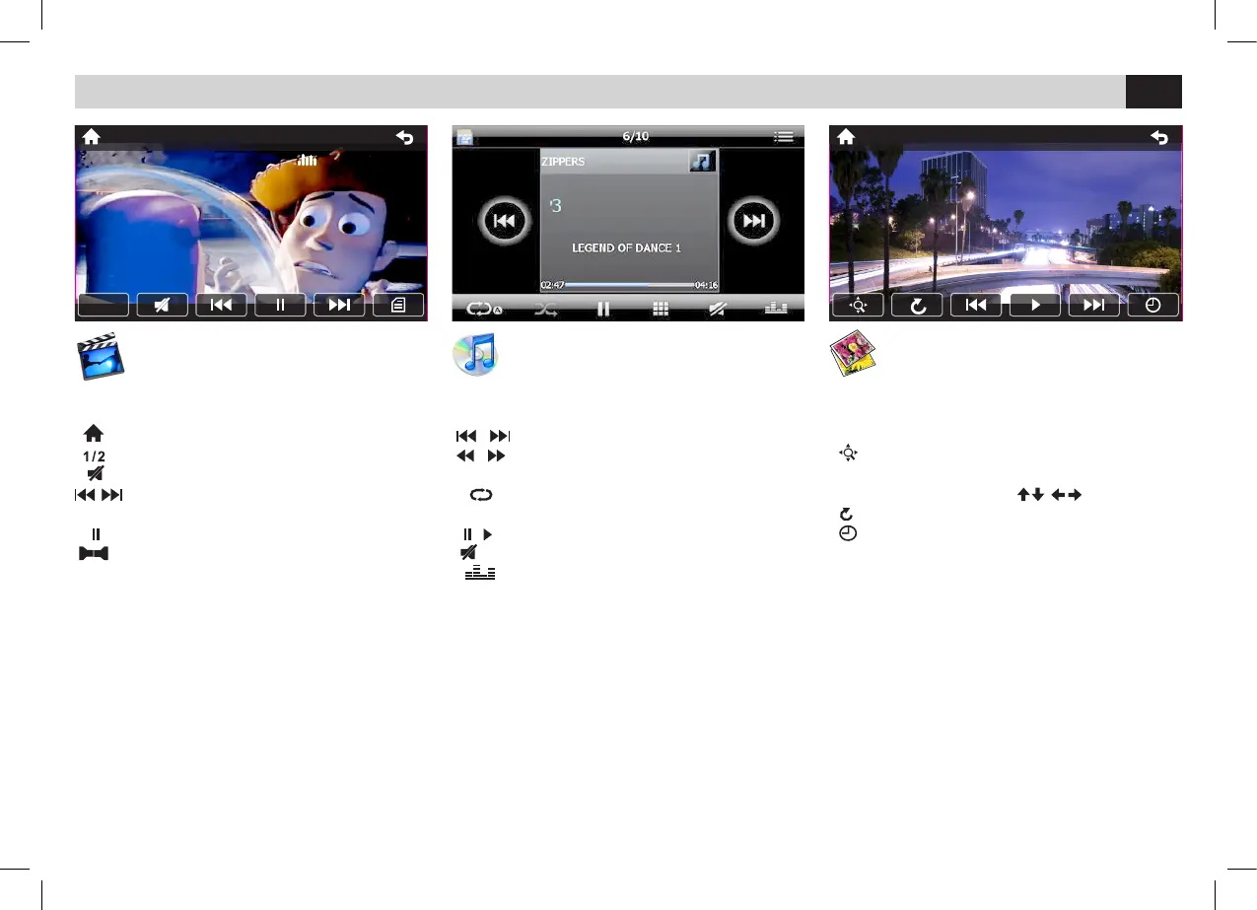Open the keypad grid in music player

pos(661,309)
